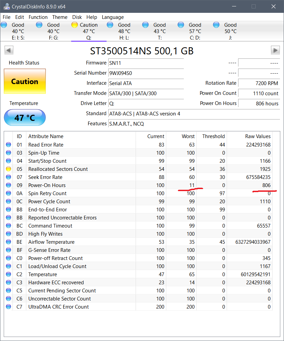Open the Language menu
284x341 pixels.
pyautogui.click(x=113, y=17)
